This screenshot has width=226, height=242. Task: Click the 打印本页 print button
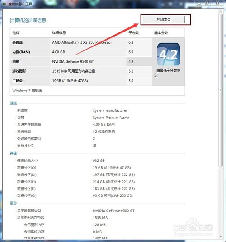(164, 19)
